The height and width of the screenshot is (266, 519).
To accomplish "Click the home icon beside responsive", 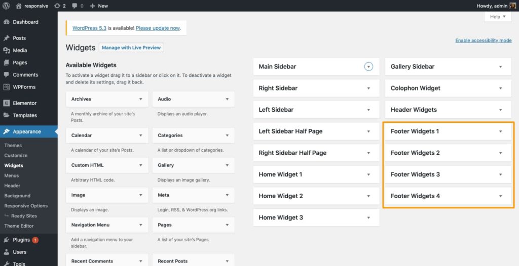I will (x=19, y=6).
